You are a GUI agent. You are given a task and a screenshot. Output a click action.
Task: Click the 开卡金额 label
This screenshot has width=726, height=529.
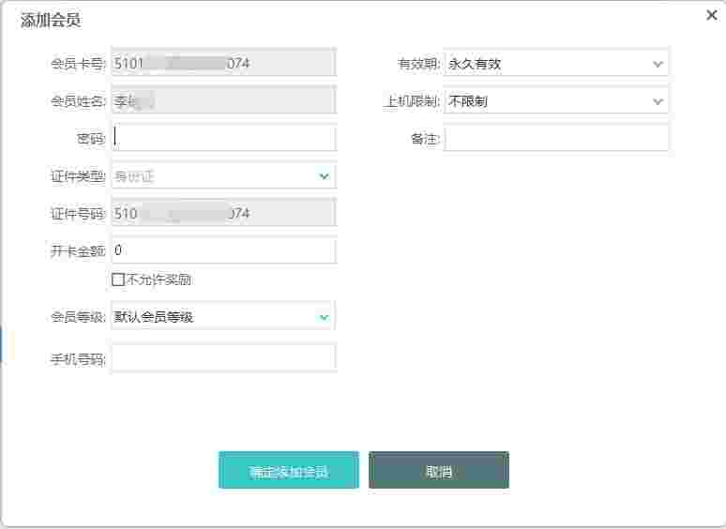78,250
